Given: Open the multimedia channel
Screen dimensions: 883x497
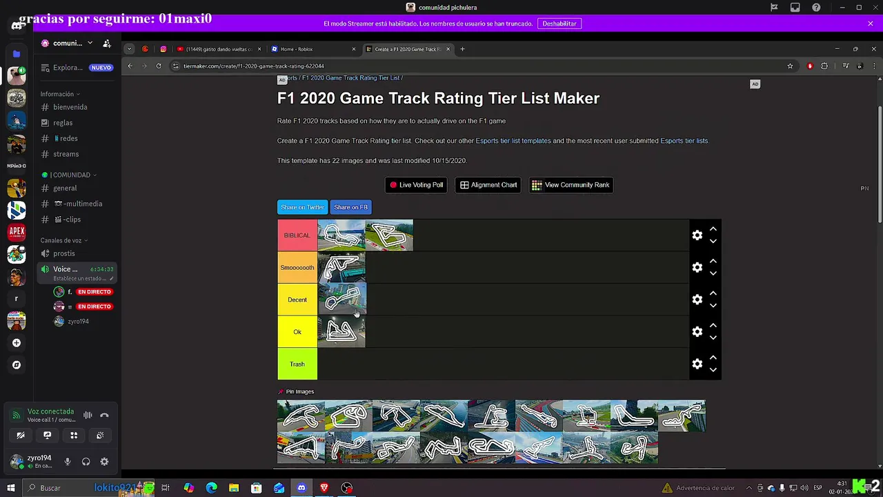Looking at the screenshot, I should tap(77, 204).
